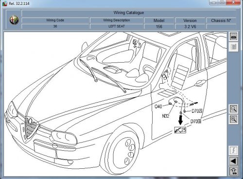This screenshot has width=243, height=179.
Task: Click the Model column header
Action: [x=159, y=20]
